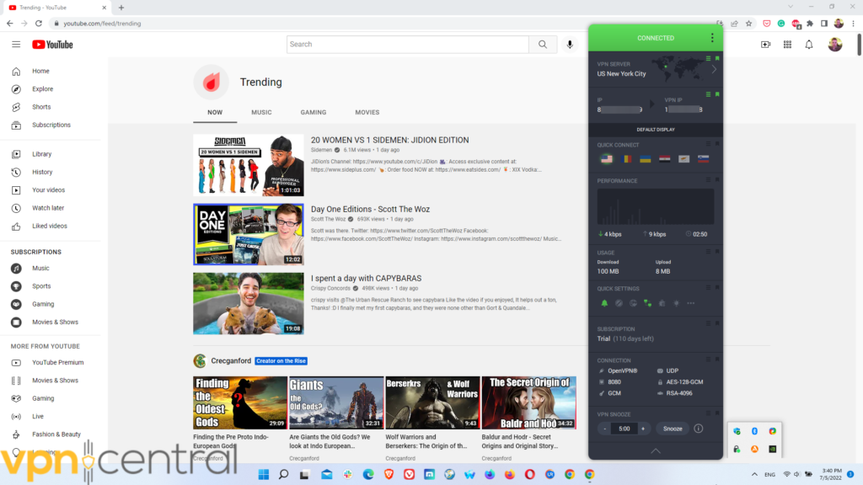Switch to the Gaming trending tab

coord(314,112)
